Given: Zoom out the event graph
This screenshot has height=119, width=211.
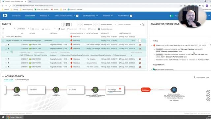Looking at the screenshot, I should 208,96.
